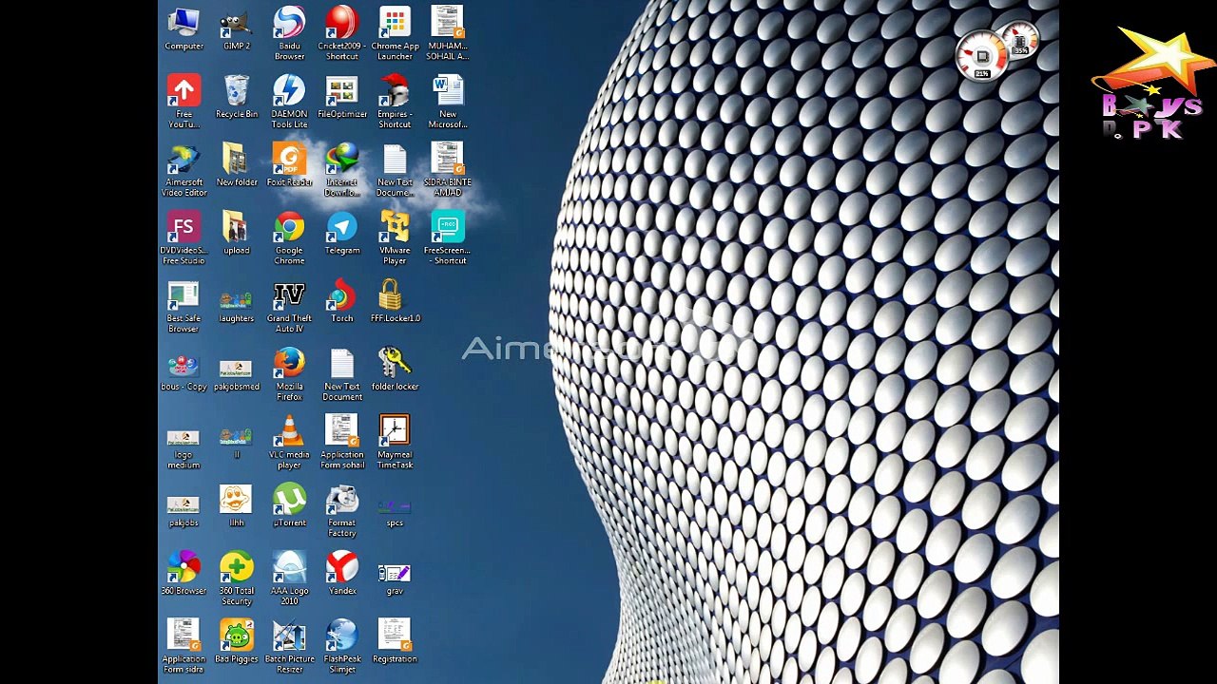The image size is (1217, 684).
Task: Click the CPU meter desktop gadget
Action: pos(982,57)
